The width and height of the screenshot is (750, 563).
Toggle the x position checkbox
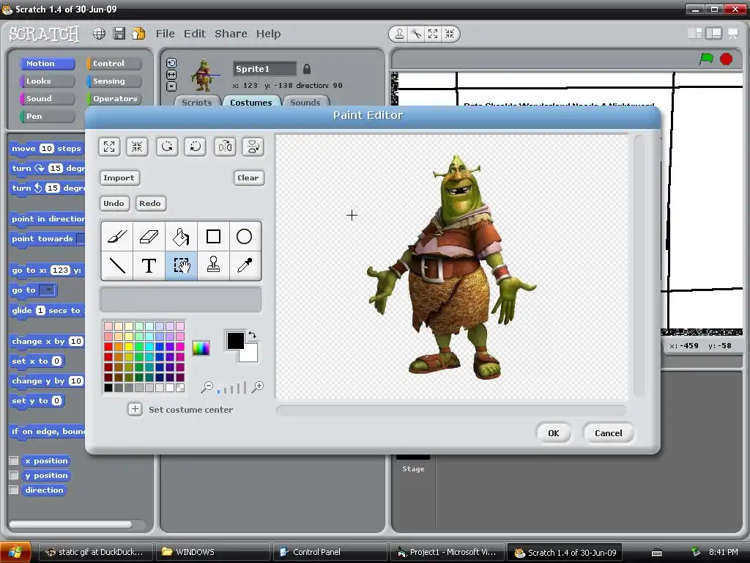[x=14, y=460]
